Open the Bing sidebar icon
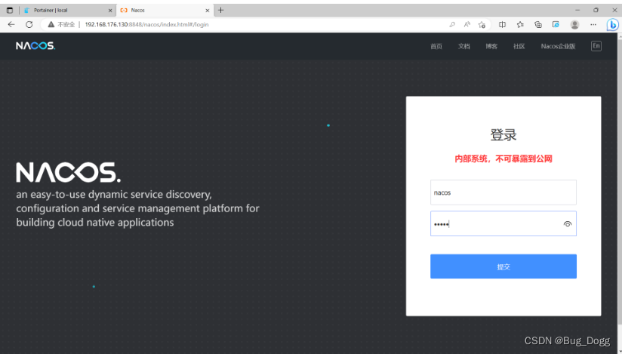 [x=612, y=25]
